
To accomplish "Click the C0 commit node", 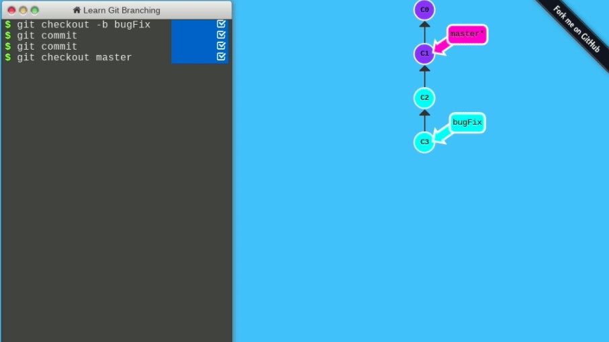I will coord(424,9).
